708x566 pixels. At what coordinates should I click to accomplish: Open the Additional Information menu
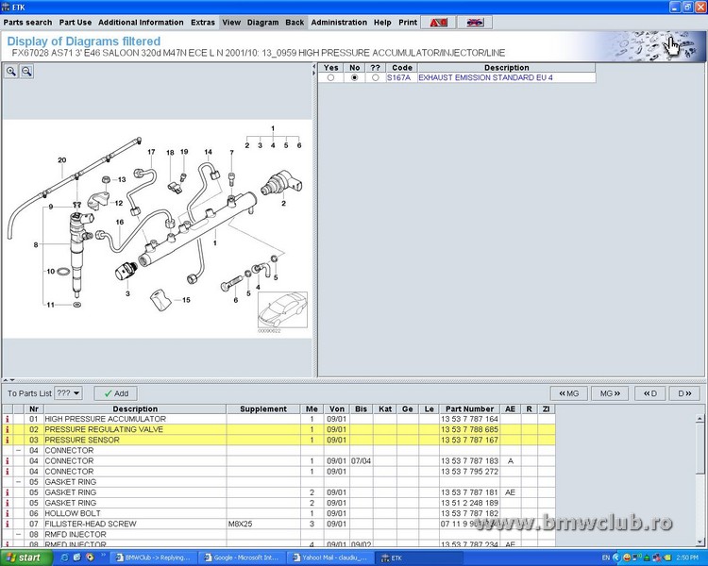point(141,22)
